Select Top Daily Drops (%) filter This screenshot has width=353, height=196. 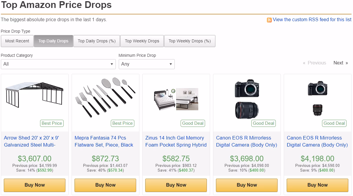pyautogui.click(x=96, y=41)
